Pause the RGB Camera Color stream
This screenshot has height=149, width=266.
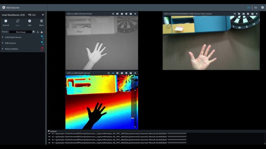click(x=239, y=14)
